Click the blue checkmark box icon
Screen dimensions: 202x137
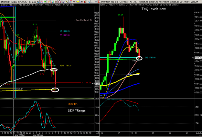pyautogui.click(x=63, y=2)
